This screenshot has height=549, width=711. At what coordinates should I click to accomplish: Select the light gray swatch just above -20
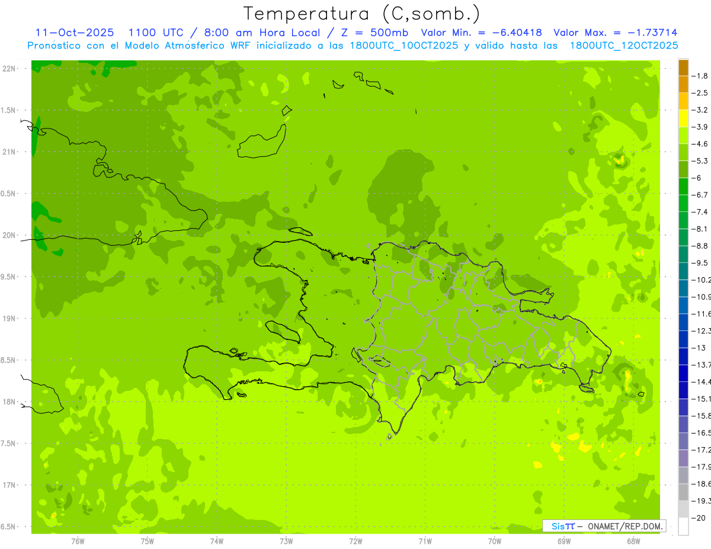683,509
